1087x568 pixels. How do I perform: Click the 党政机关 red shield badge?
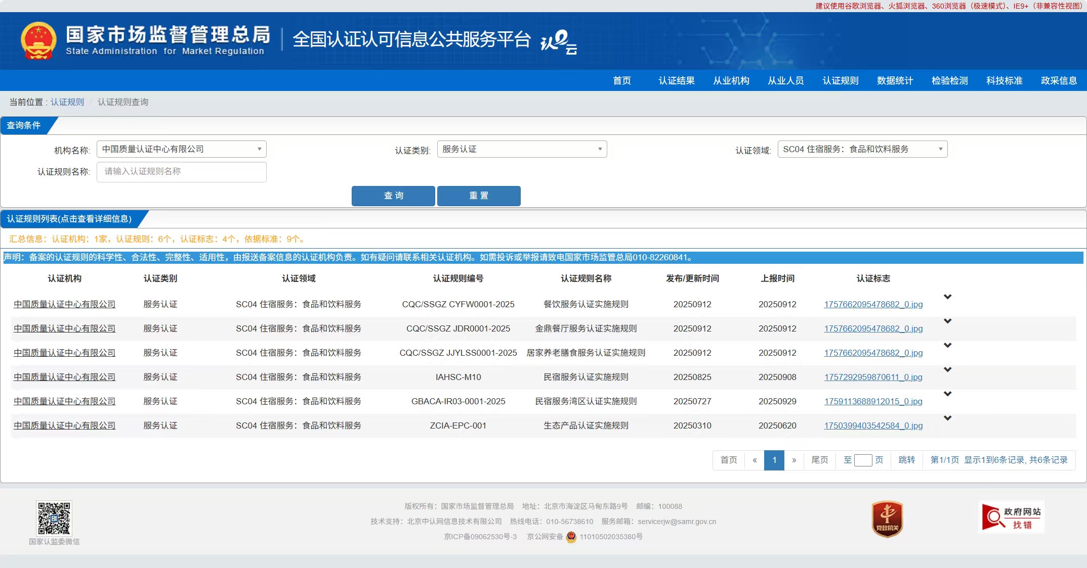(x=887, y=519)
